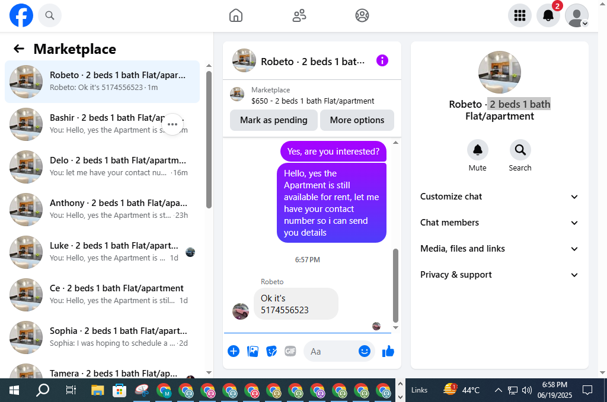Click the conversation list scroll-down arrow
The height and width of the screenshot is (402, 607).
point(209,372)
